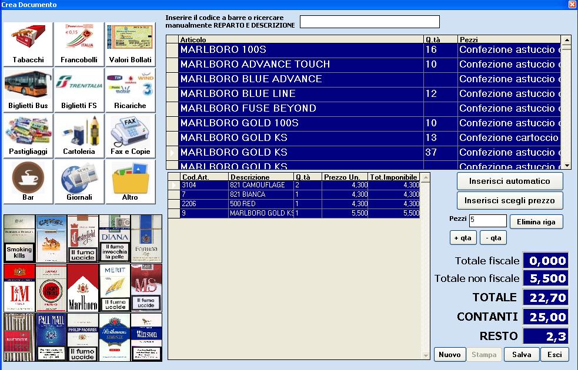Start a new document with Nuovo
Screen dimensions: 578x370
(x=450, y=355)
